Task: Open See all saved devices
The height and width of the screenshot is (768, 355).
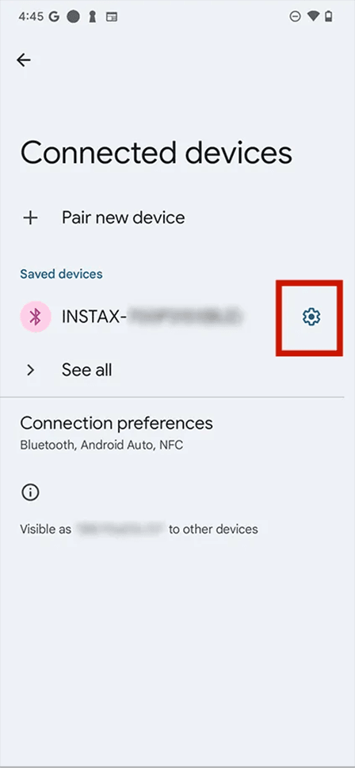Action: [x=87, y=370]
